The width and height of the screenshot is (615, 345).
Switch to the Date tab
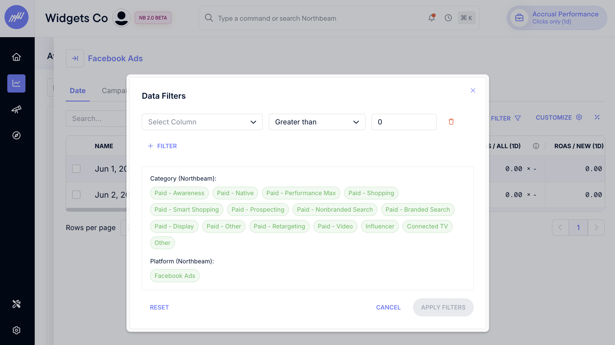pos(78,91)
